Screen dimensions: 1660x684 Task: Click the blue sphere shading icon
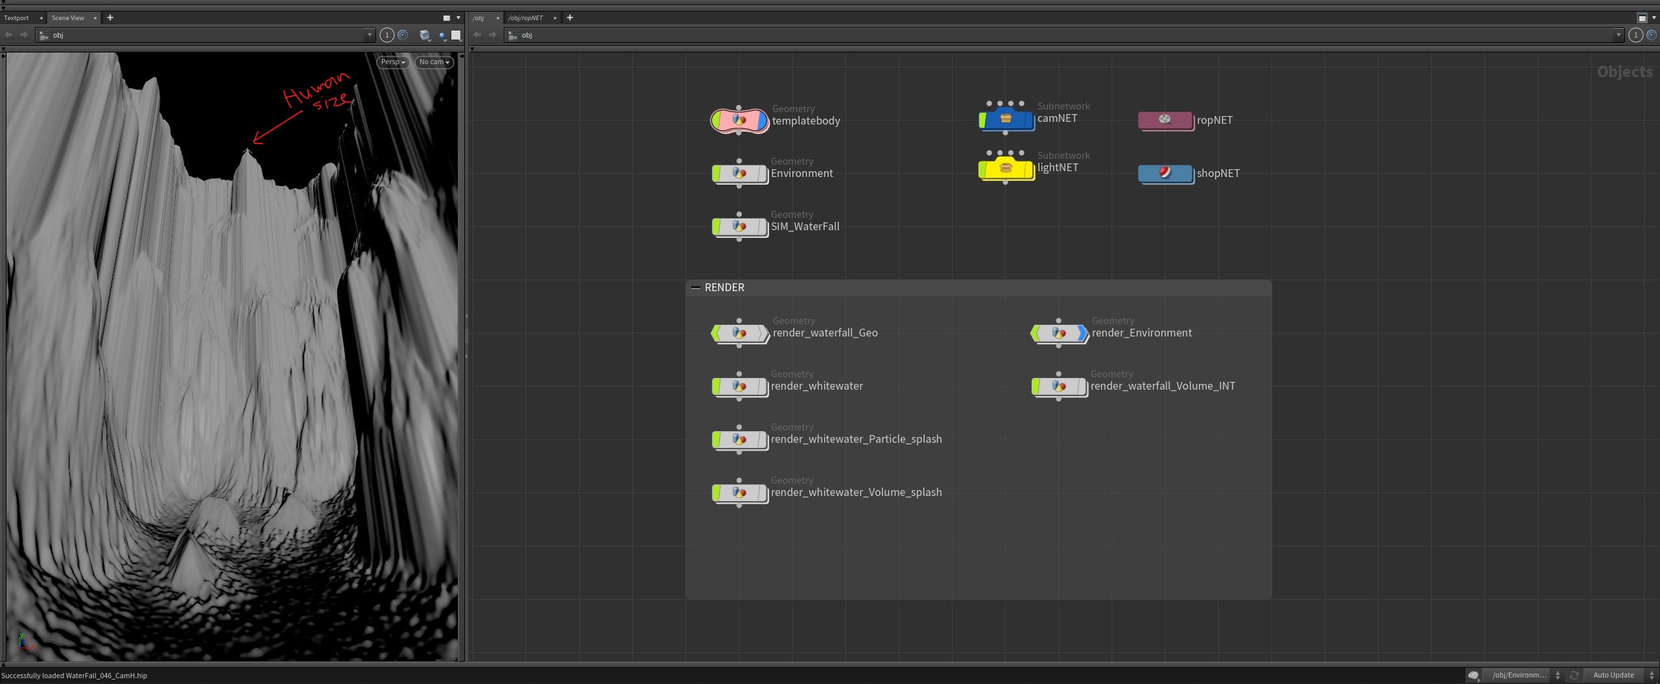click(442, 35)
